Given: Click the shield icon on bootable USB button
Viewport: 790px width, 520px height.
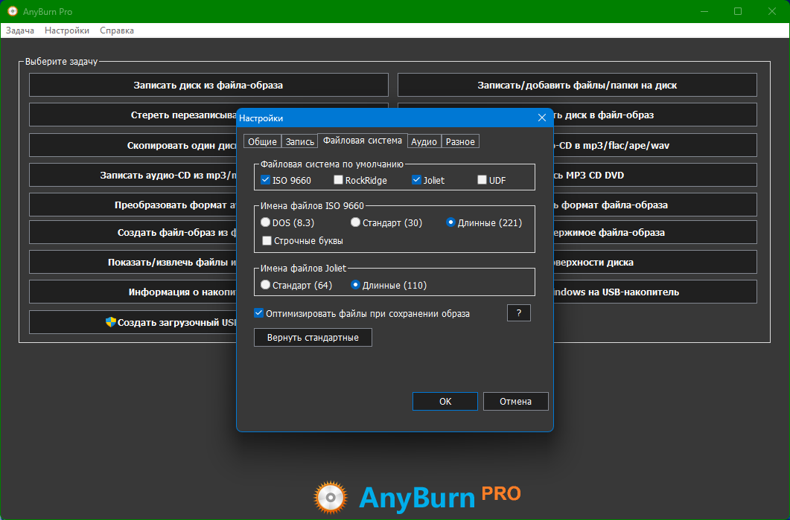Looking at the screenshot, I should (111, 322).
